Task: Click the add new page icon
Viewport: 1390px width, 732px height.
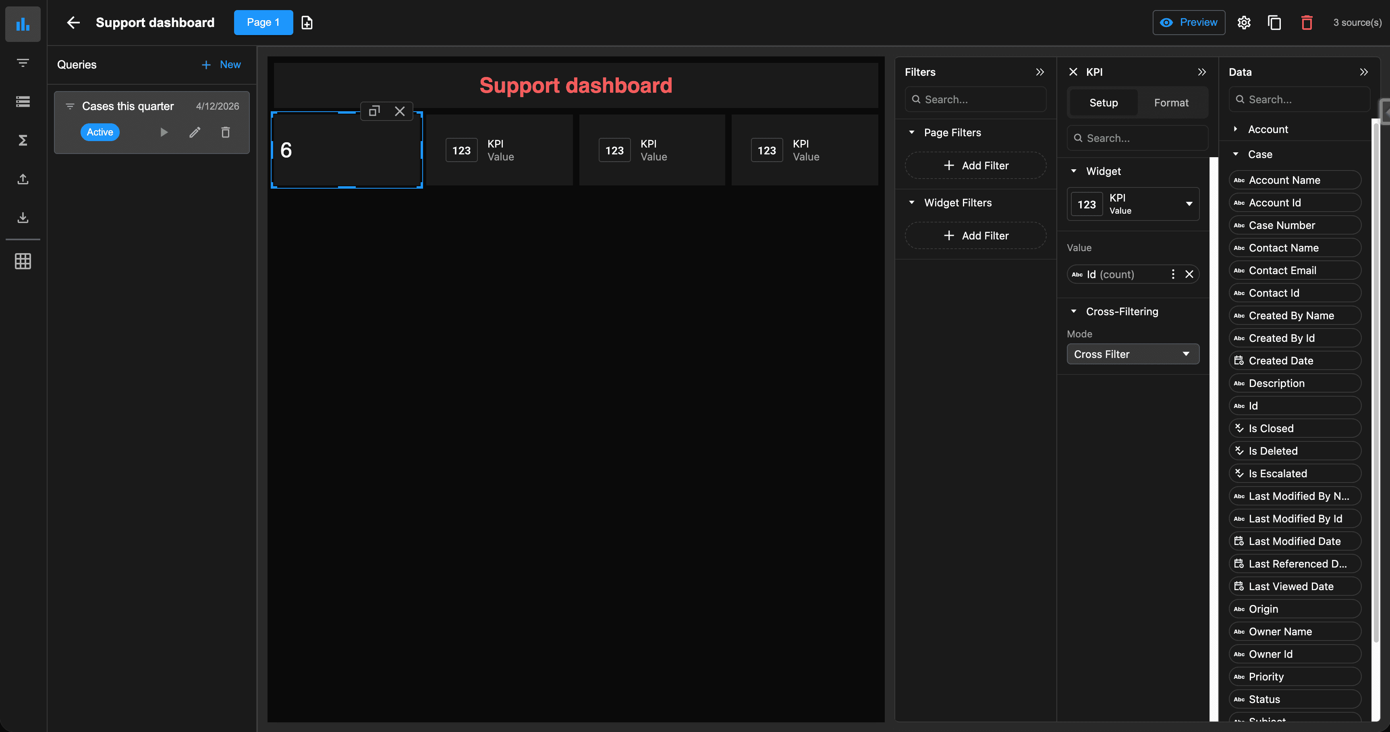Action: click(x=307, y=23)
